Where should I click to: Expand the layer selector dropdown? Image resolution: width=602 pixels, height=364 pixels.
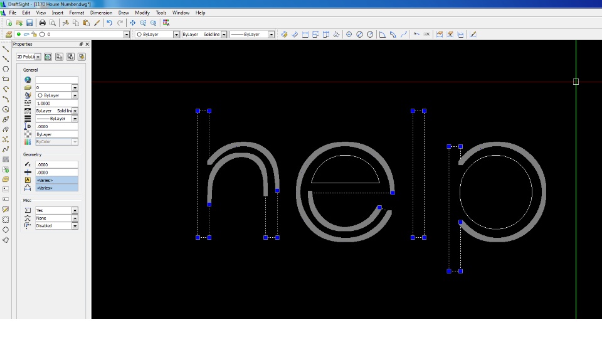[x=126, y=35]
